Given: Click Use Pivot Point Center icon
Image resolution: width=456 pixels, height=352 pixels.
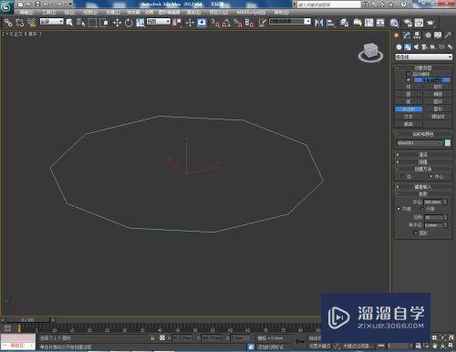Looking at the screenshot, I should click(177, 23).
